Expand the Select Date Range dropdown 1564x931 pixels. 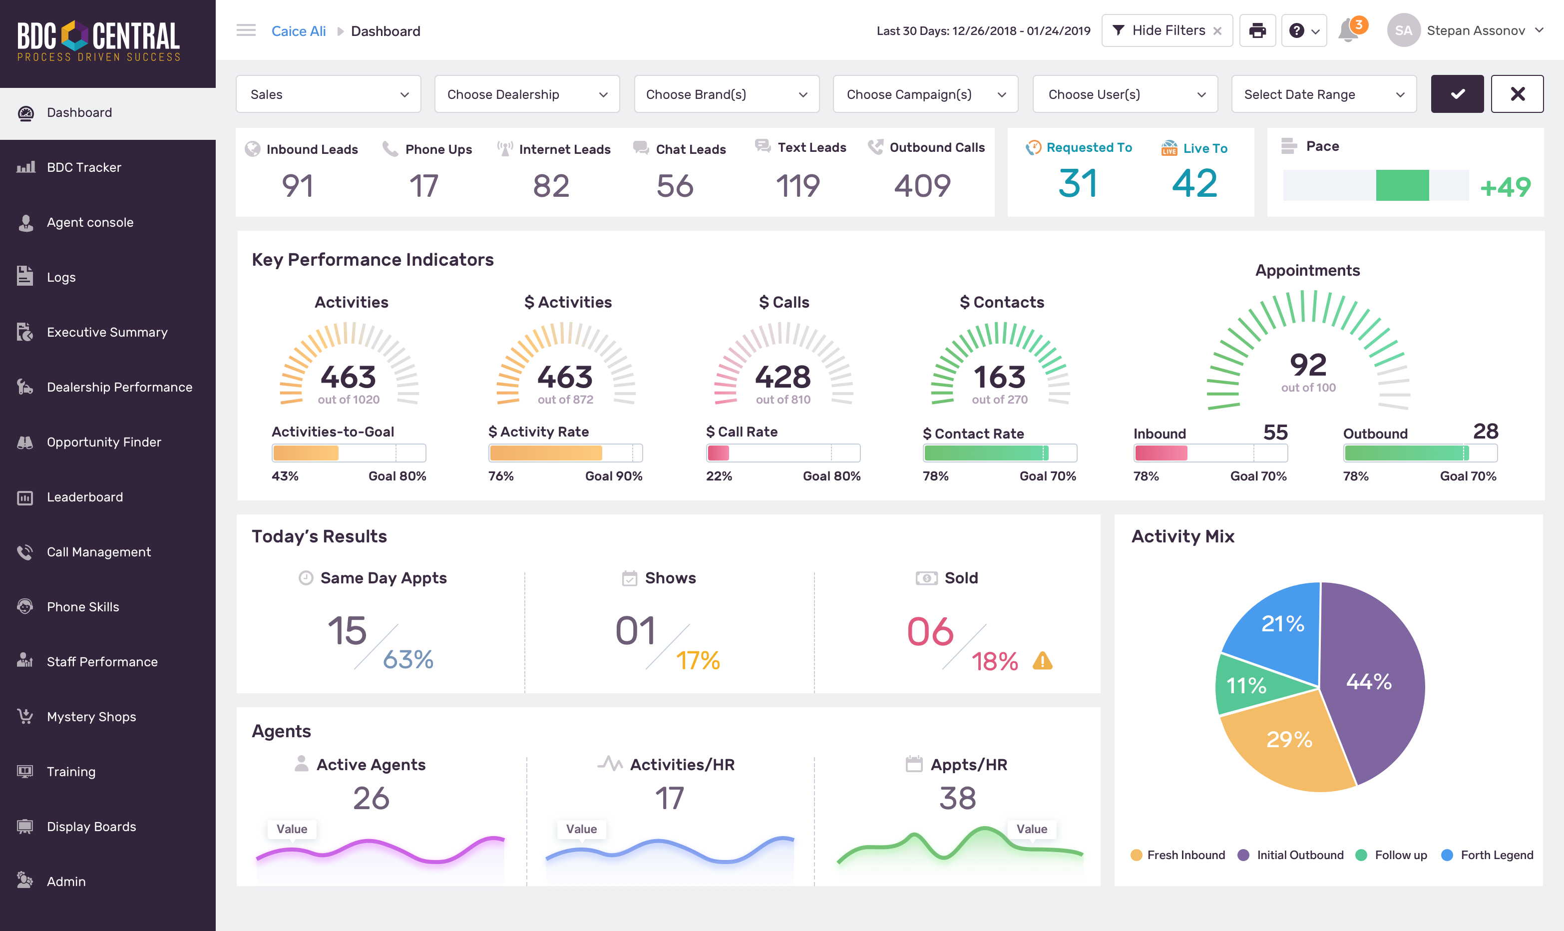click(x=1323, y=94)
